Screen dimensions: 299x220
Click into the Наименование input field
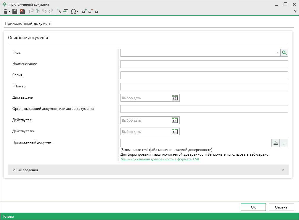(204, 64)
